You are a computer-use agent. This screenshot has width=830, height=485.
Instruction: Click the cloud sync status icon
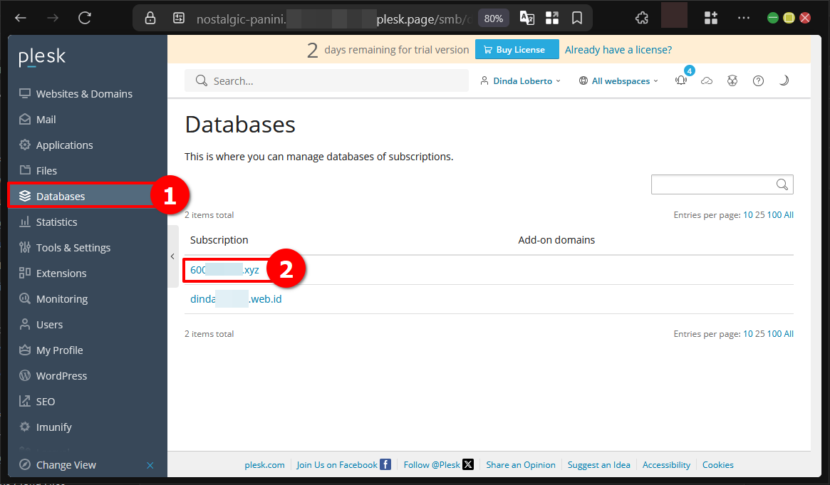coord(707,80)
